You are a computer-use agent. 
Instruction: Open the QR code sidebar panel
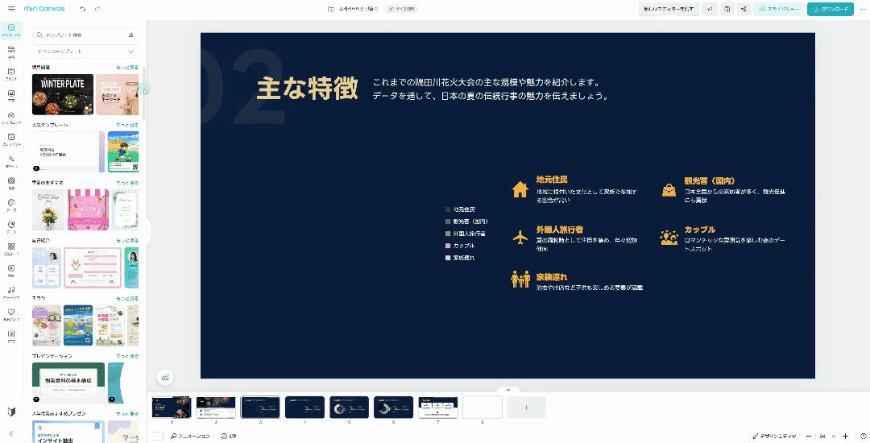[x=11, y=249]
